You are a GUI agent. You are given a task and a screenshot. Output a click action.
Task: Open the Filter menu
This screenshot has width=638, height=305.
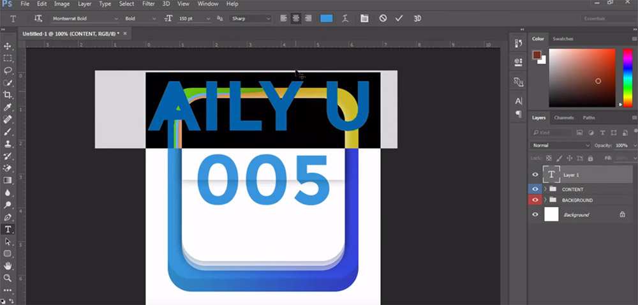(x=148, y=4)
